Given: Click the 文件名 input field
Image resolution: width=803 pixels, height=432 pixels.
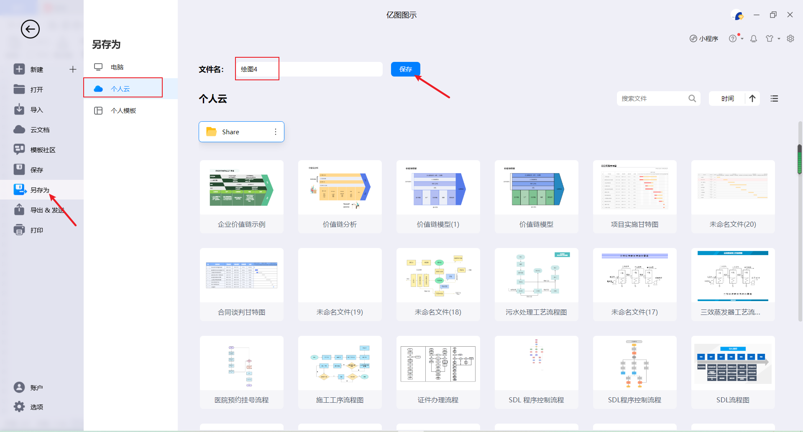Looking at the screenshot, I should coord(309,69).
